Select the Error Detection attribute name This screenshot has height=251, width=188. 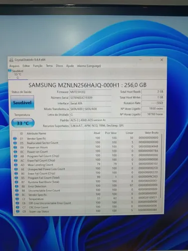[x=37, y=186]
